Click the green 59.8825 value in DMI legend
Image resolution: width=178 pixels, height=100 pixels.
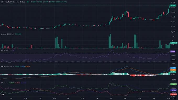pyautogui.click(x=12, y=83)
